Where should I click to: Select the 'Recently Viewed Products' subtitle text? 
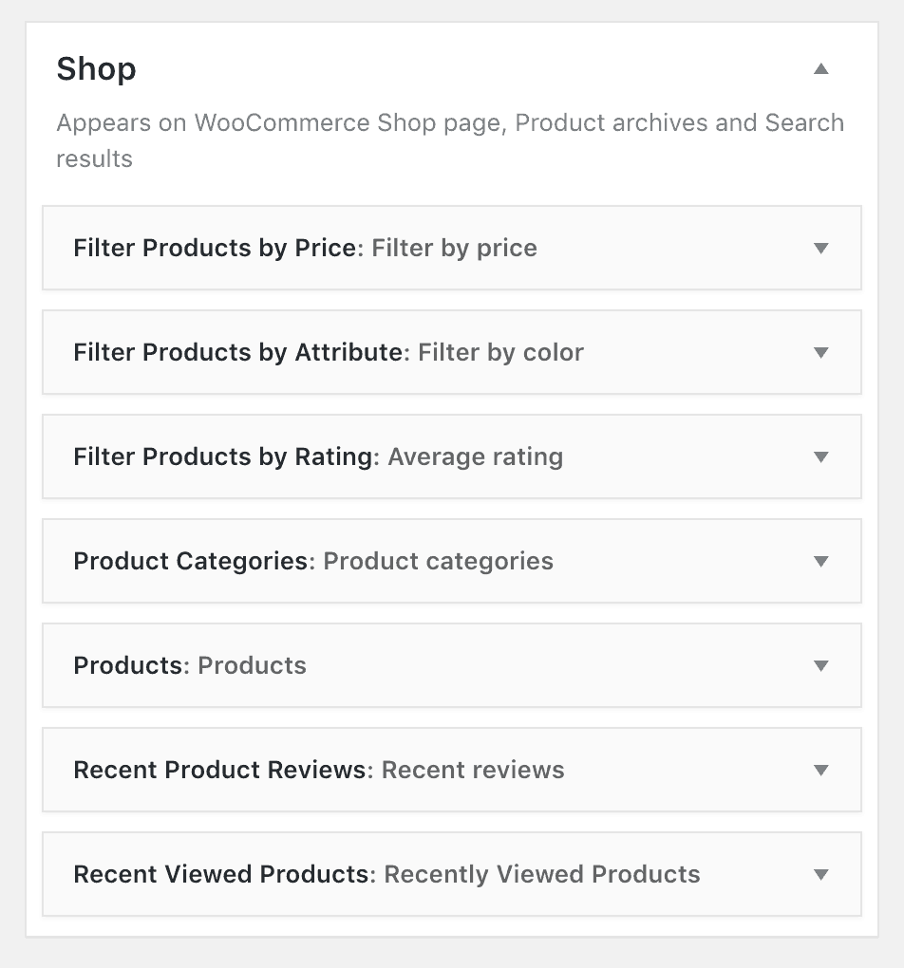pyautogui.click(x=542, y=873)
